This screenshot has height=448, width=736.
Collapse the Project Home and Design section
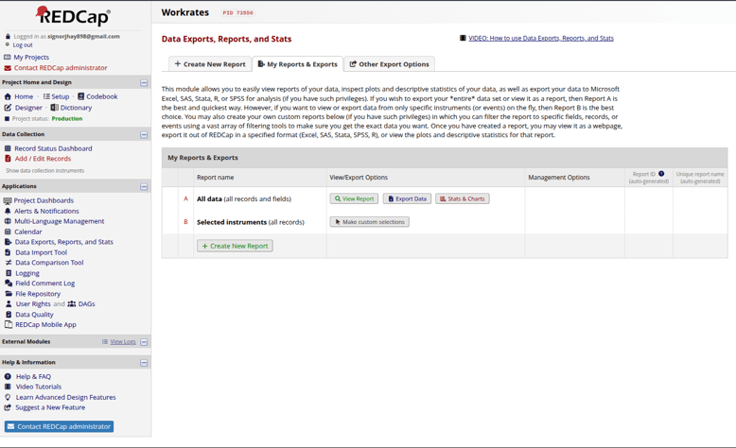[144, 82]
